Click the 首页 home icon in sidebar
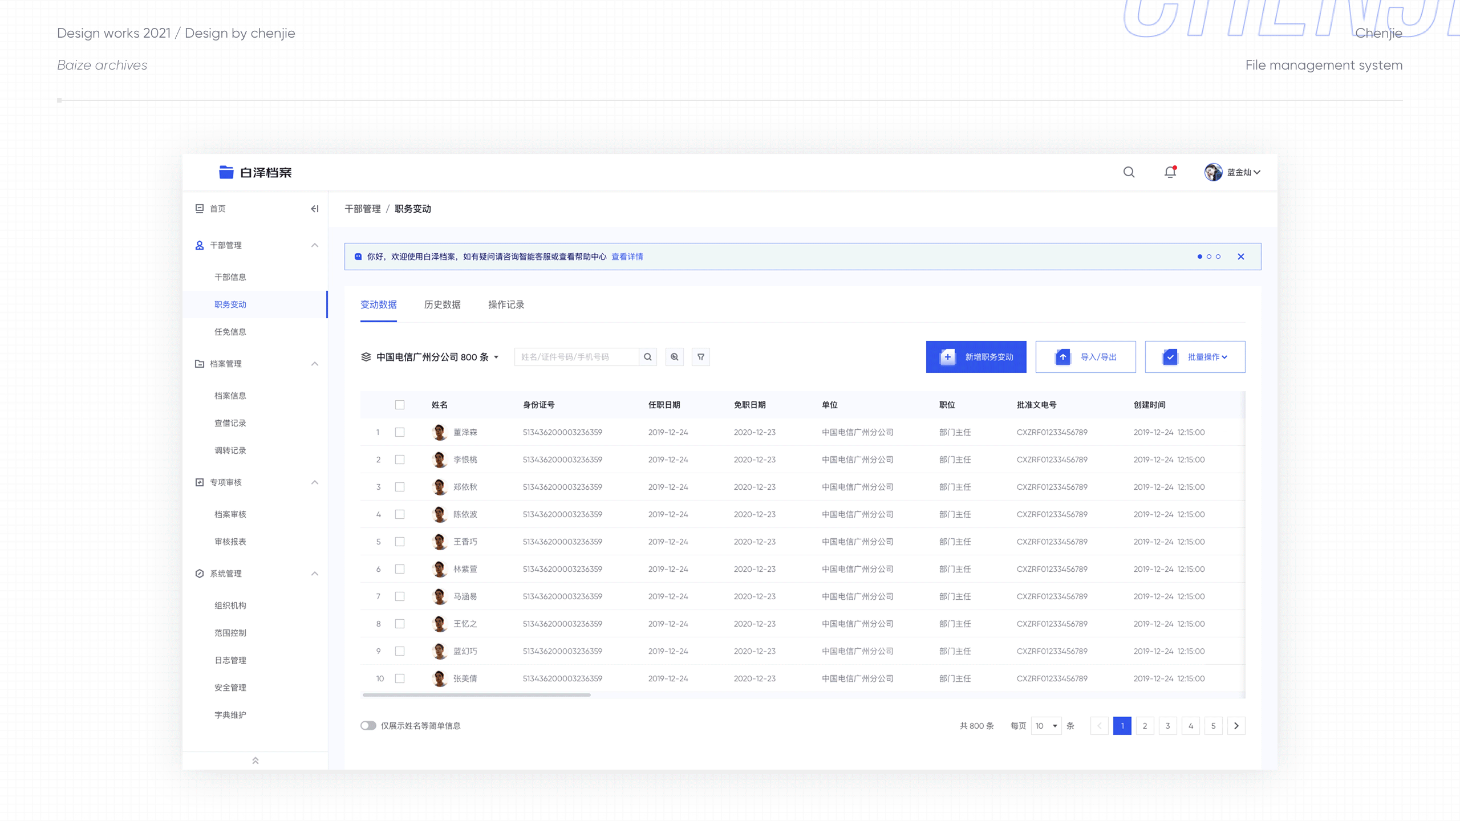This screenshot has height=821, width=1460. pos(200,209)
